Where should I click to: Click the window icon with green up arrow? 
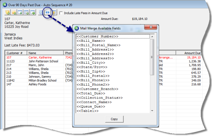[x=20, y=12]
